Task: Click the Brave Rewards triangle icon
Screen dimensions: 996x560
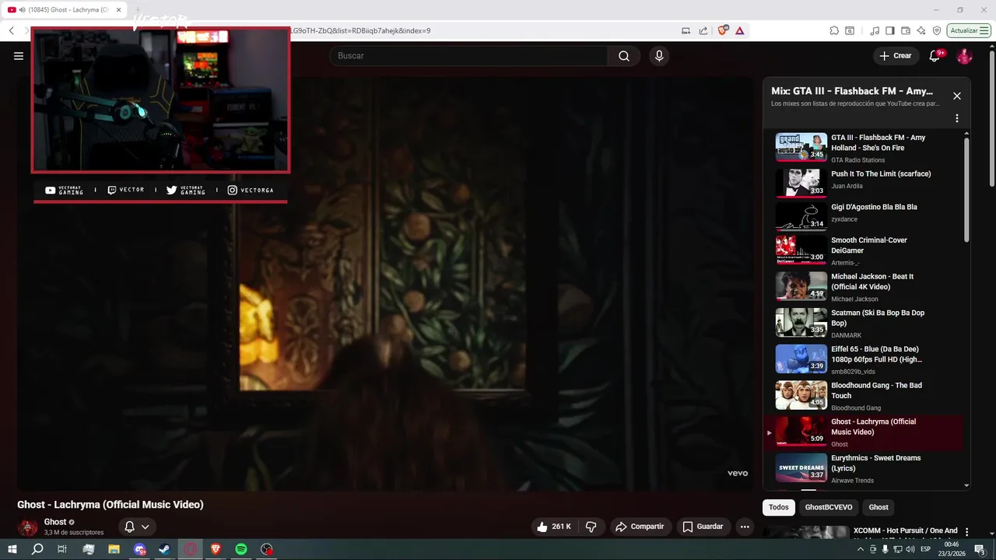Action: [x=739, y=30]
